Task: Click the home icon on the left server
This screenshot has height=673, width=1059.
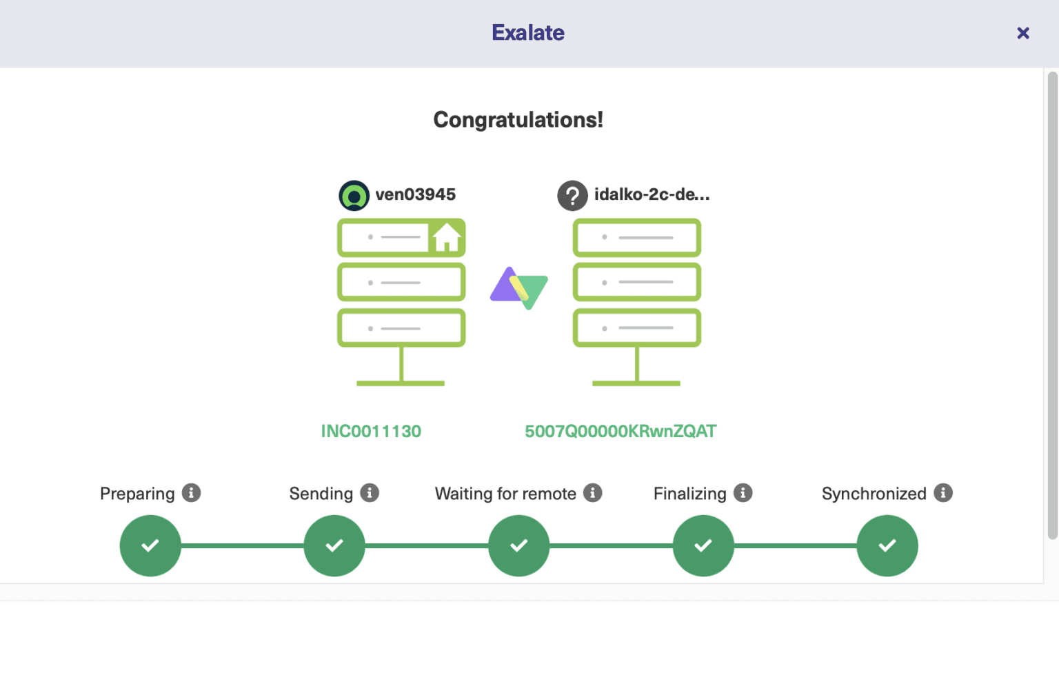Action: click(x=449, y=237)
